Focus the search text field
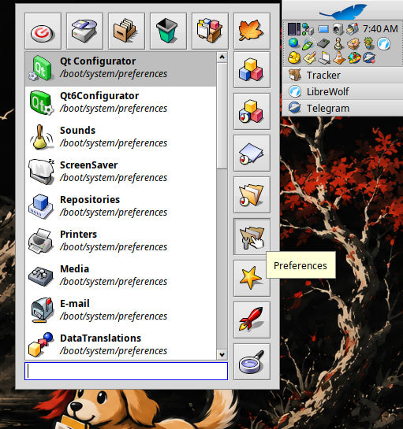This screenshot has width=403, height=429. (x=126, y=372)
